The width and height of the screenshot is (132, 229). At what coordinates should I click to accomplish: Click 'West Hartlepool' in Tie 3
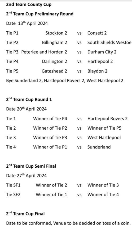point(104,137)
